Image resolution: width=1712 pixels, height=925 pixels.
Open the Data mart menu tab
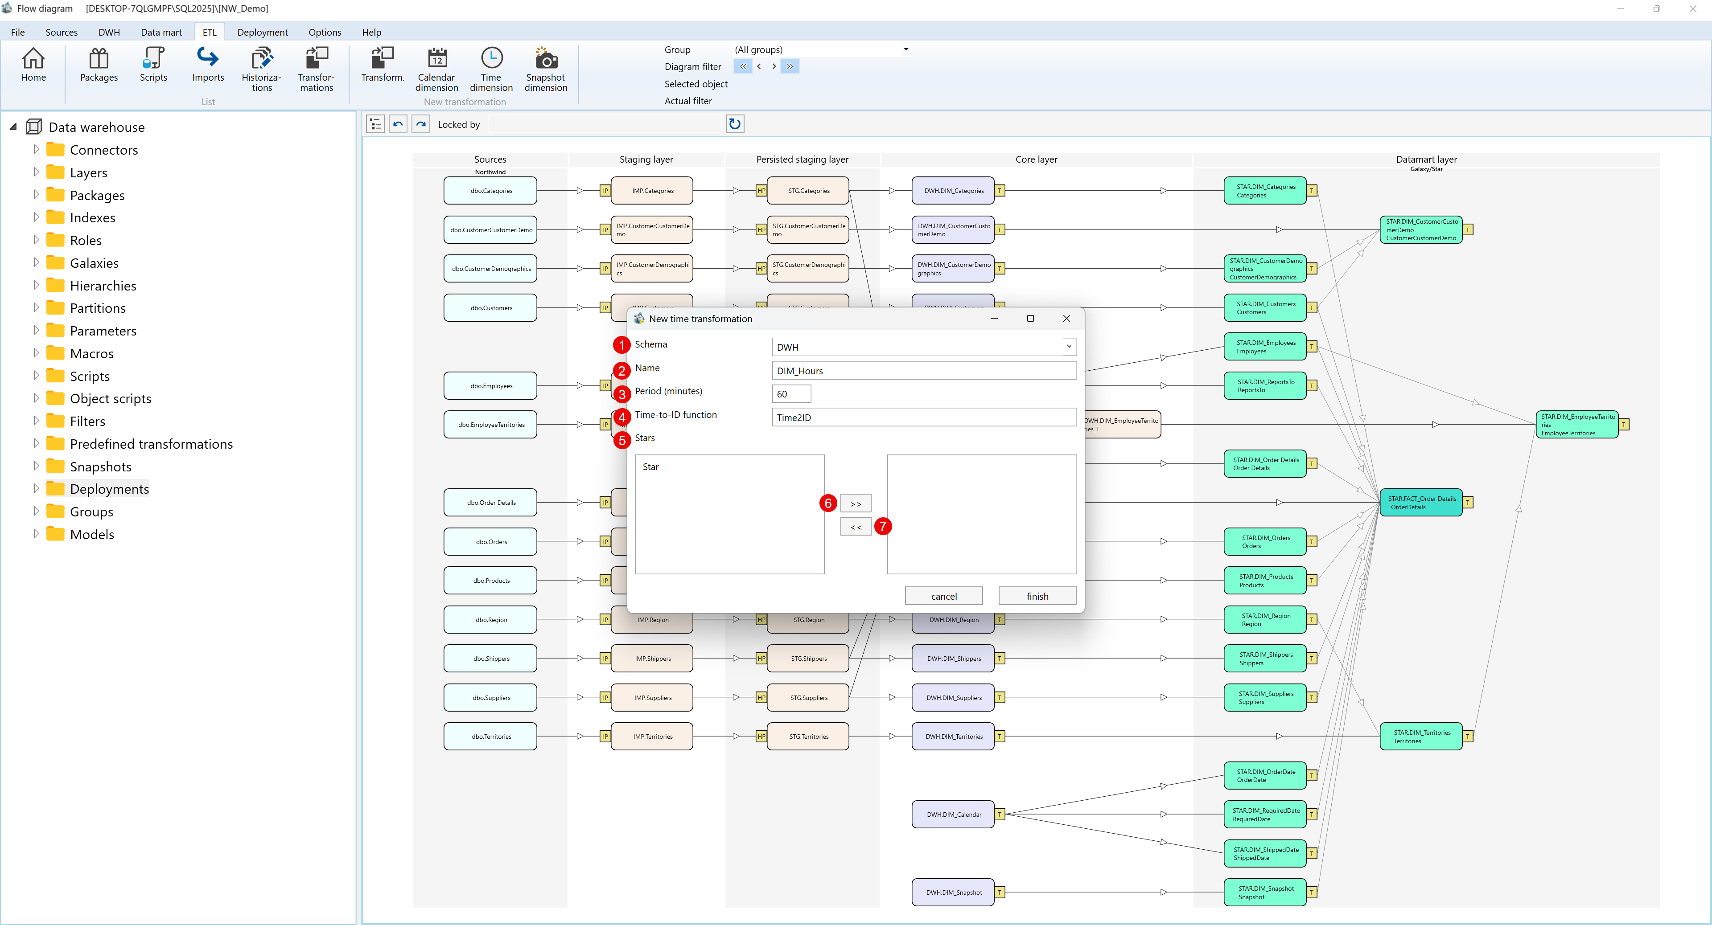[x=161, y=32]
